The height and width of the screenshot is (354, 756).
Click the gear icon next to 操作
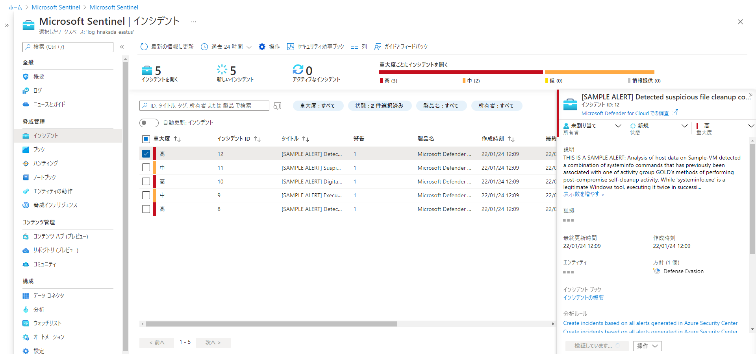click(x=262, y=47)
